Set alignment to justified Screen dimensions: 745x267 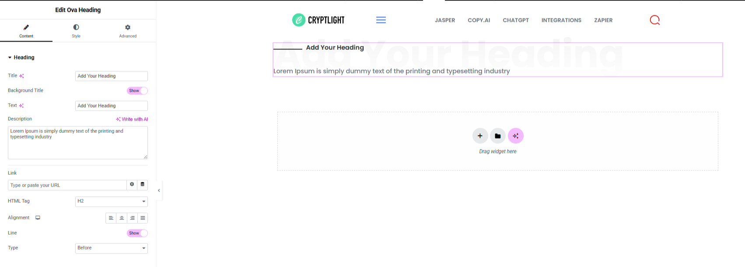[x=143, y=218]
